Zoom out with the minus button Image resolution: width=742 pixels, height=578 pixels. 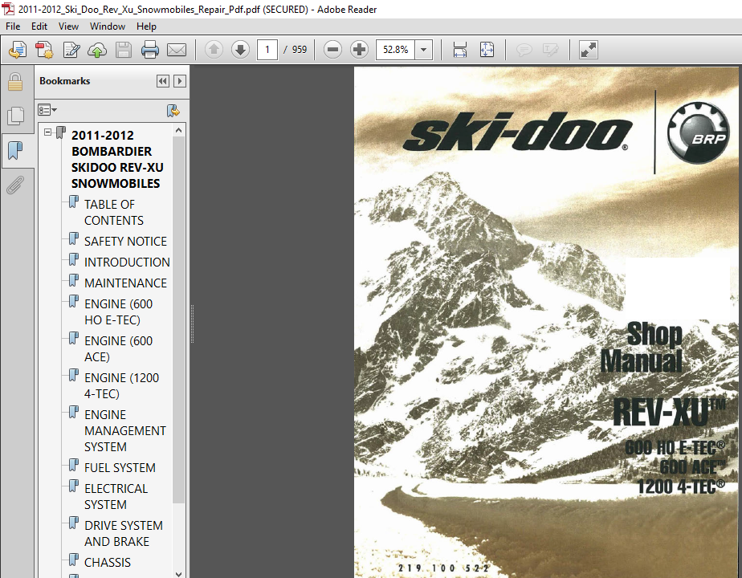click(x=332, y=49)
